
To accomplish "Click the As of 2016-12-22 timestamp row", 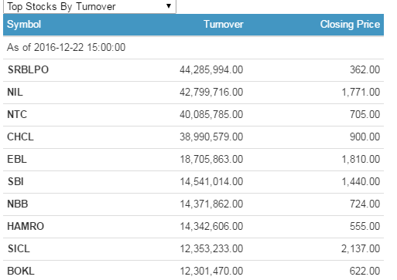I will pyautogui.click(x=193, y=48).
